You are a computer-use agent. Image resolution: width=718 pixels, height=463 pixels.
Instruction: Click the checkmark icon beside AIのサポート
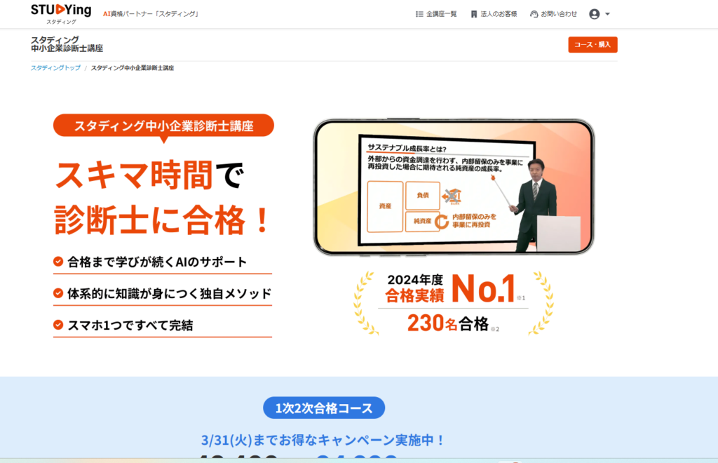click(58, 262)
